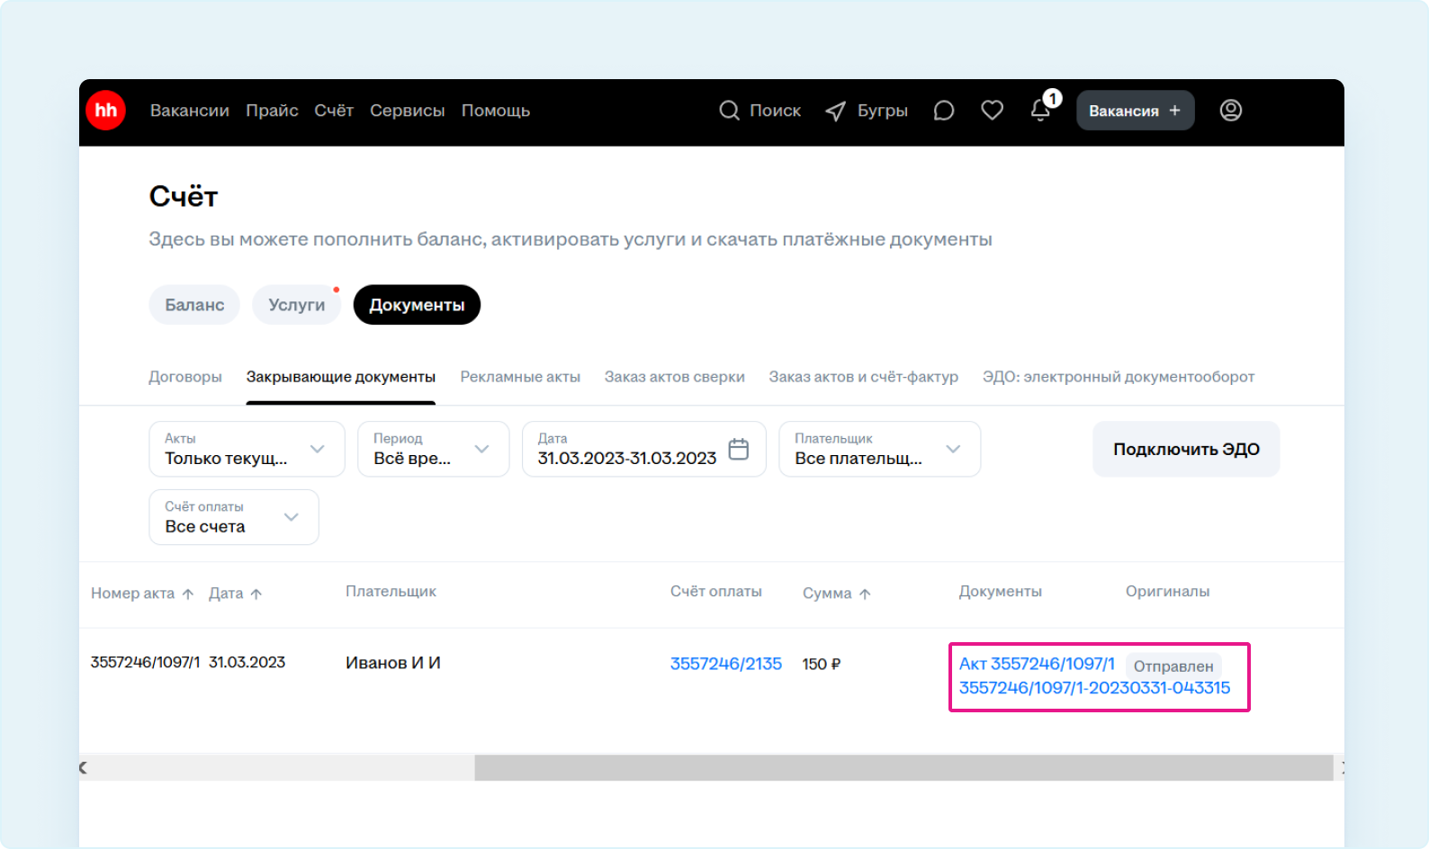This screenshot has width=1429, height=849.
Task: Open user profile avatar icon
Action: point(1230,111)
